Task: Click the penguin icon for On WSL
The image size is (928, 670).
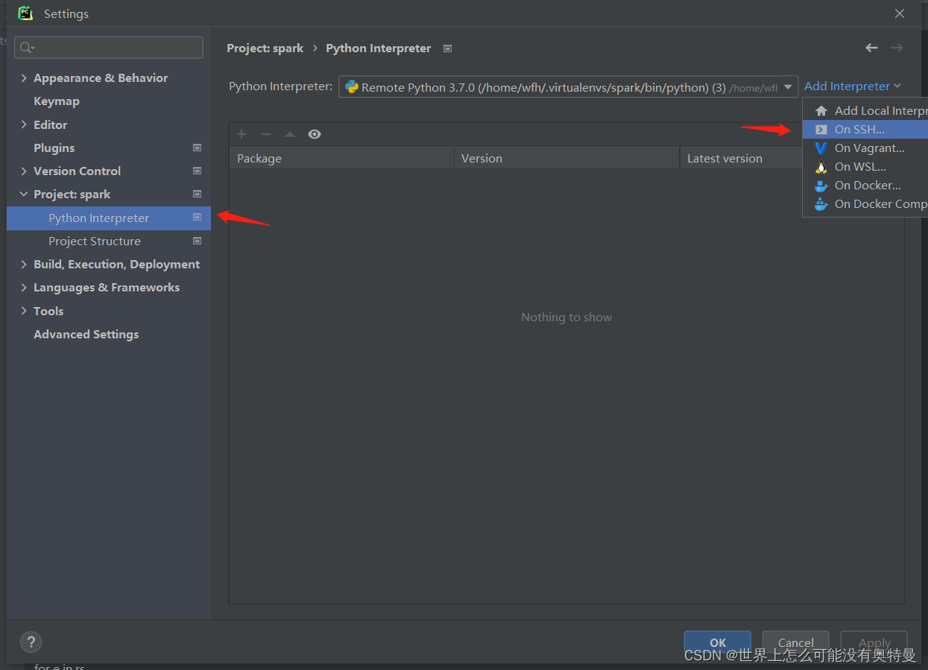Action: 821,166
